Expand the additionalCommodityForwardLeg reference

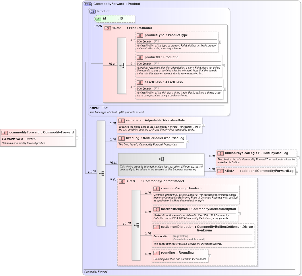[297, 171]
